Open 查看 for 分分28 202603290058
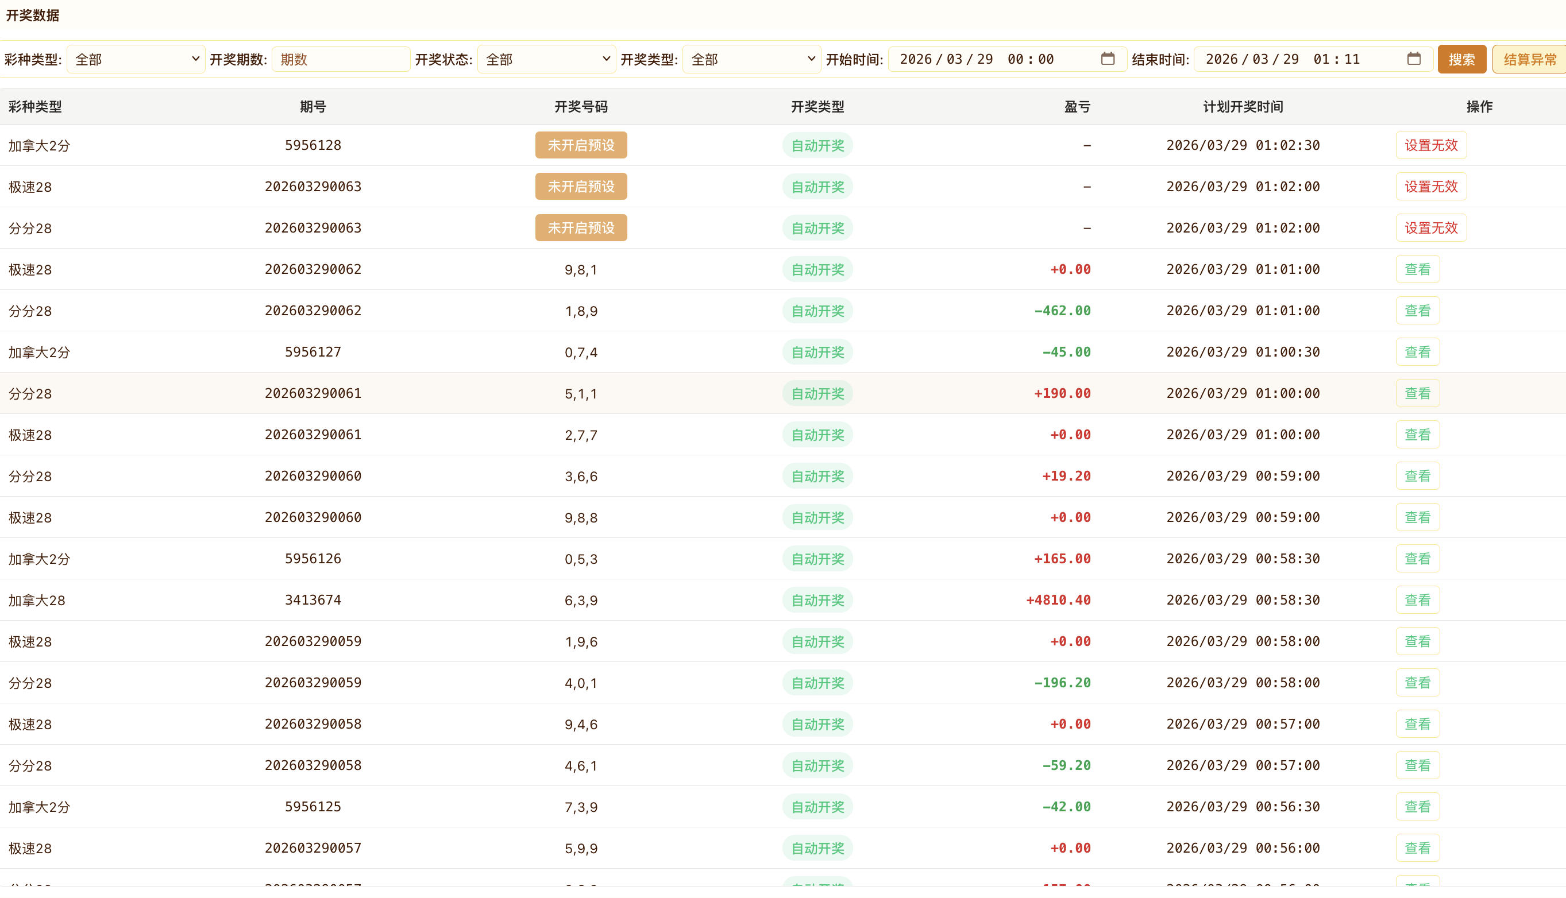1566x898 pixels. pos(1417,765)
